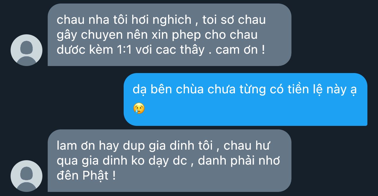Select the blue reply bubble 'dạ bên chùa'
The height and width of the screenshot is (196, 378).
point(245,99)
